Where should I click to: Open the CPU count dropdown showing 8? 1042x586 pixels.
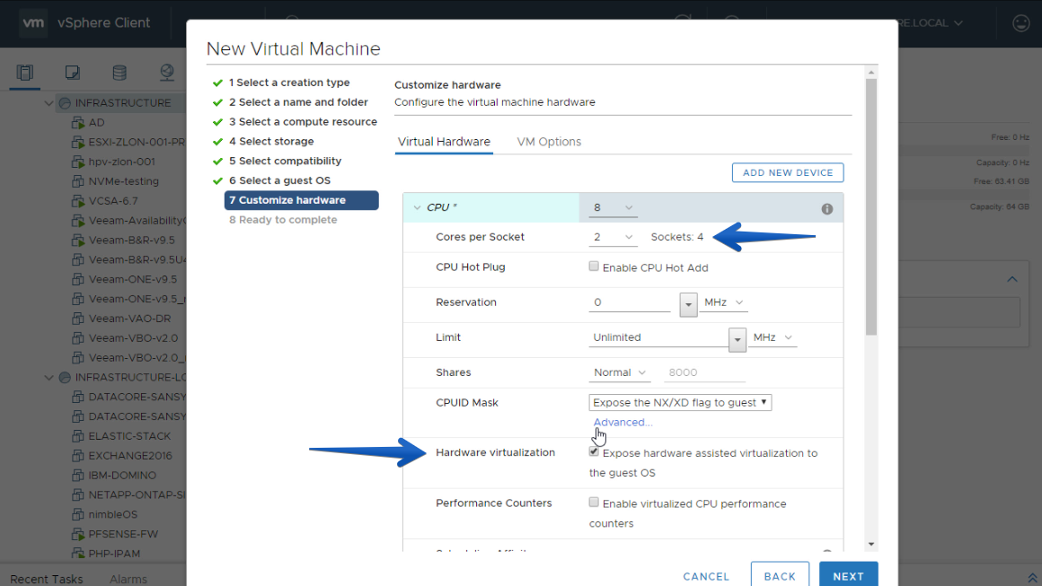click(x=613, y=207)
